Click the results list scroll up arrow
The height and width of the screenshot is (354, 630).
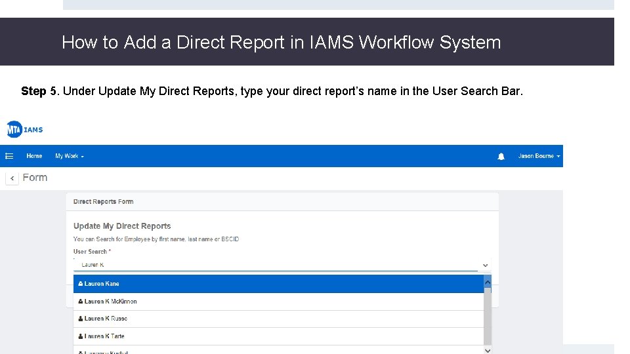click(488, 282)
